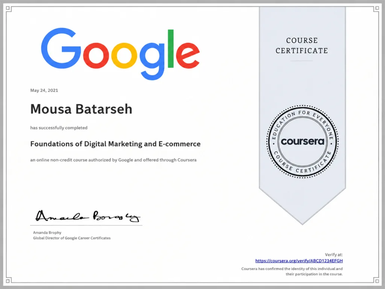This screenshot has width=385, height=289.
Task: Click the "coursera" wordmark inside the seal
Action: click(x=303, y=141)
